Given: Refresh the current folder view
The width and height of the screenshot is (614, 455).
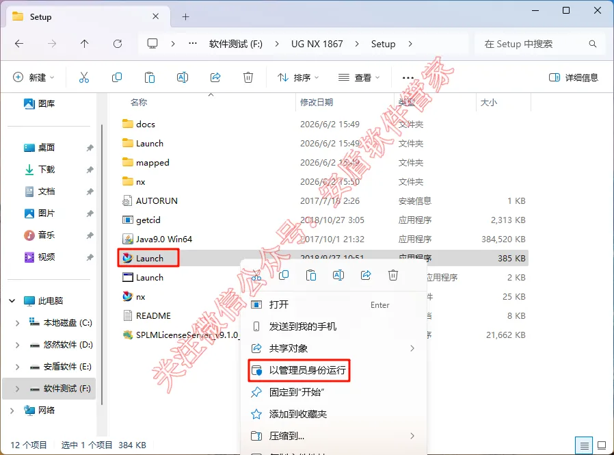Looking at the screenshot, I should click(x=118, y=44).
